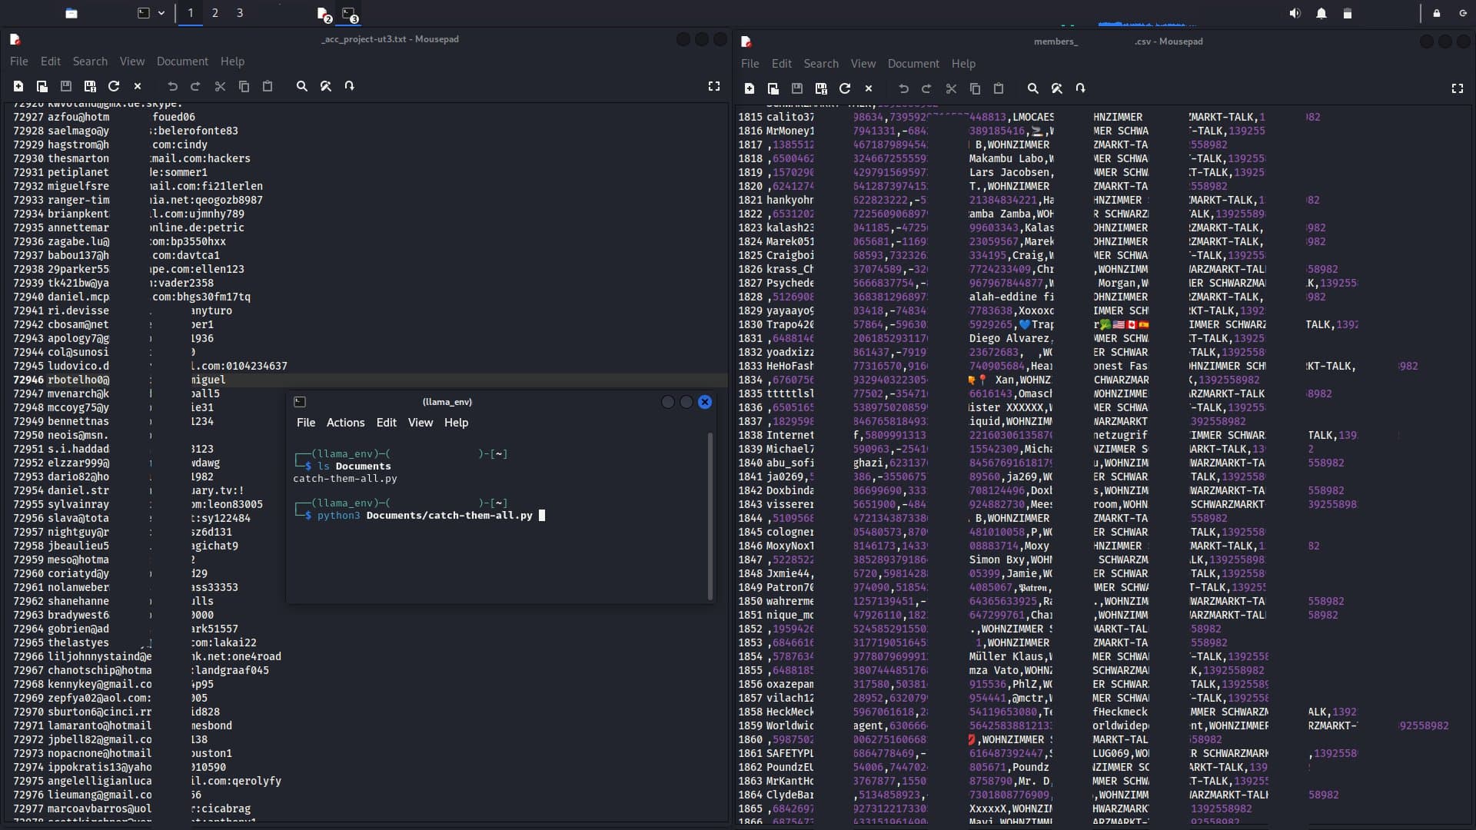Click Paste icon in left Mousepad toolbar
The height and width of the screenshot is (830, 1476).
(x=268, y=87)
